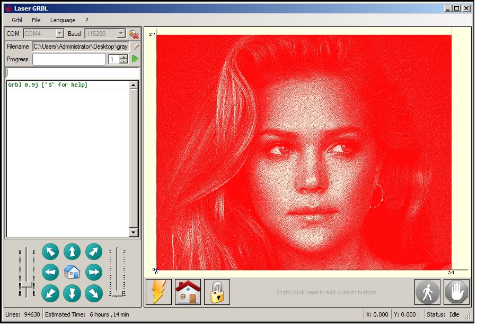This screenshot has width=477, height=325.
Task: Jog down-right with the diagonal arrow
Action: click(x=94, y=293)
